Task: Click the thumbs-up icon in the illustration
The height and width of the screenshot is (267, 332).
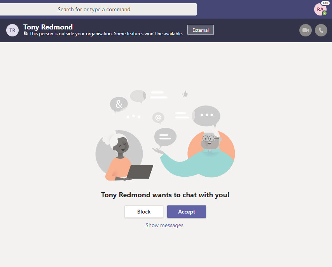Action: tap(185, 94)
